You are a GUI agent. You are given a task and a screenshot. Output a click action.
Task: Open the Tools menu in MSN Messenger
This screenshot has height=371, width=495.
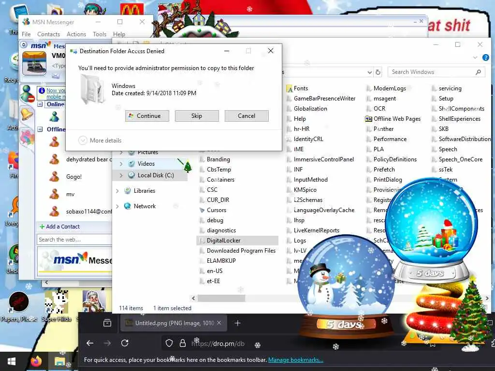(100, 34)
